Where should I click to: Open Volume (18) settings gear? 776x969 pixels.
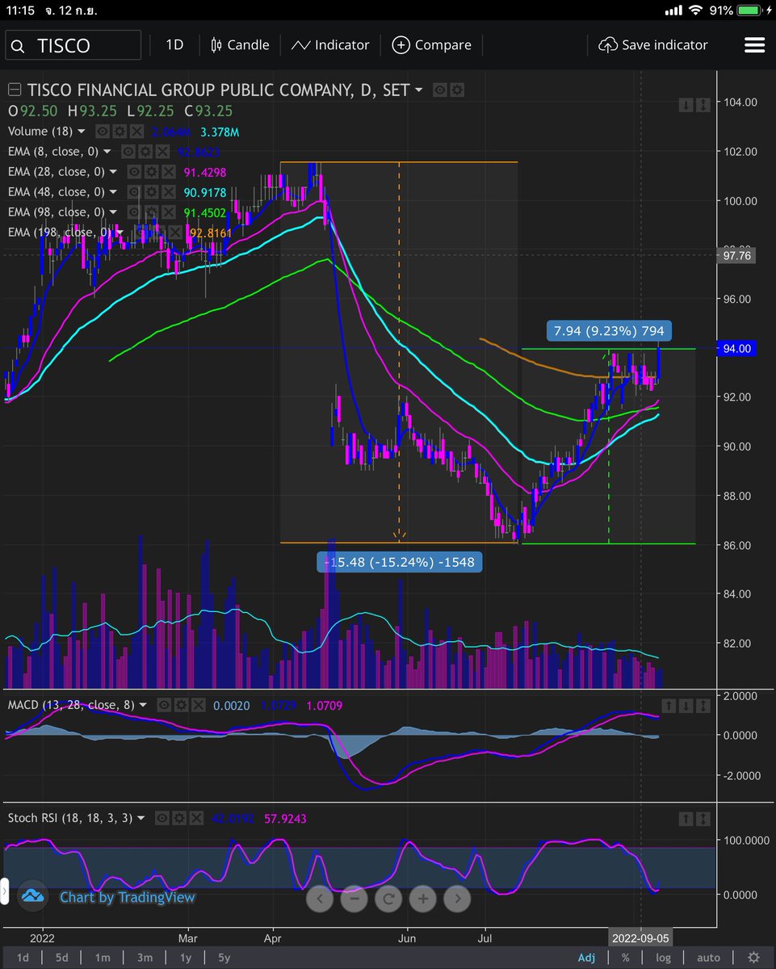tap(120, 131)
